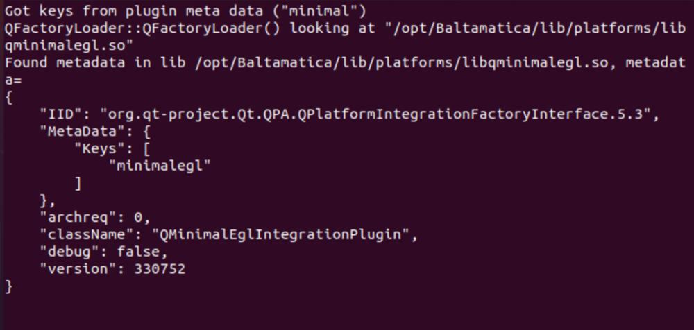The height and width of the screenshot is (330, 694).
Task: Click the false value after debug
Action: (137, 251)
